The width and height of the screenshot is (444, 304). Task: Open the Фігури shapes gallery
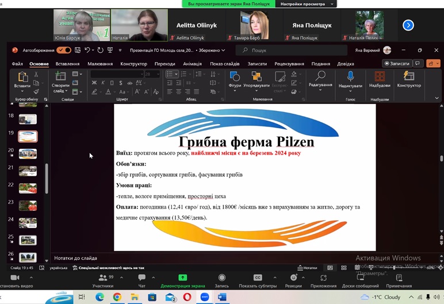click(235, 81)
